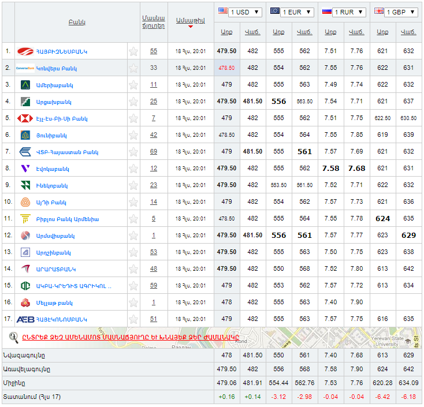Open the nearest branch map link
This screenshot has height=407, width=424.
tap(131, 338)
